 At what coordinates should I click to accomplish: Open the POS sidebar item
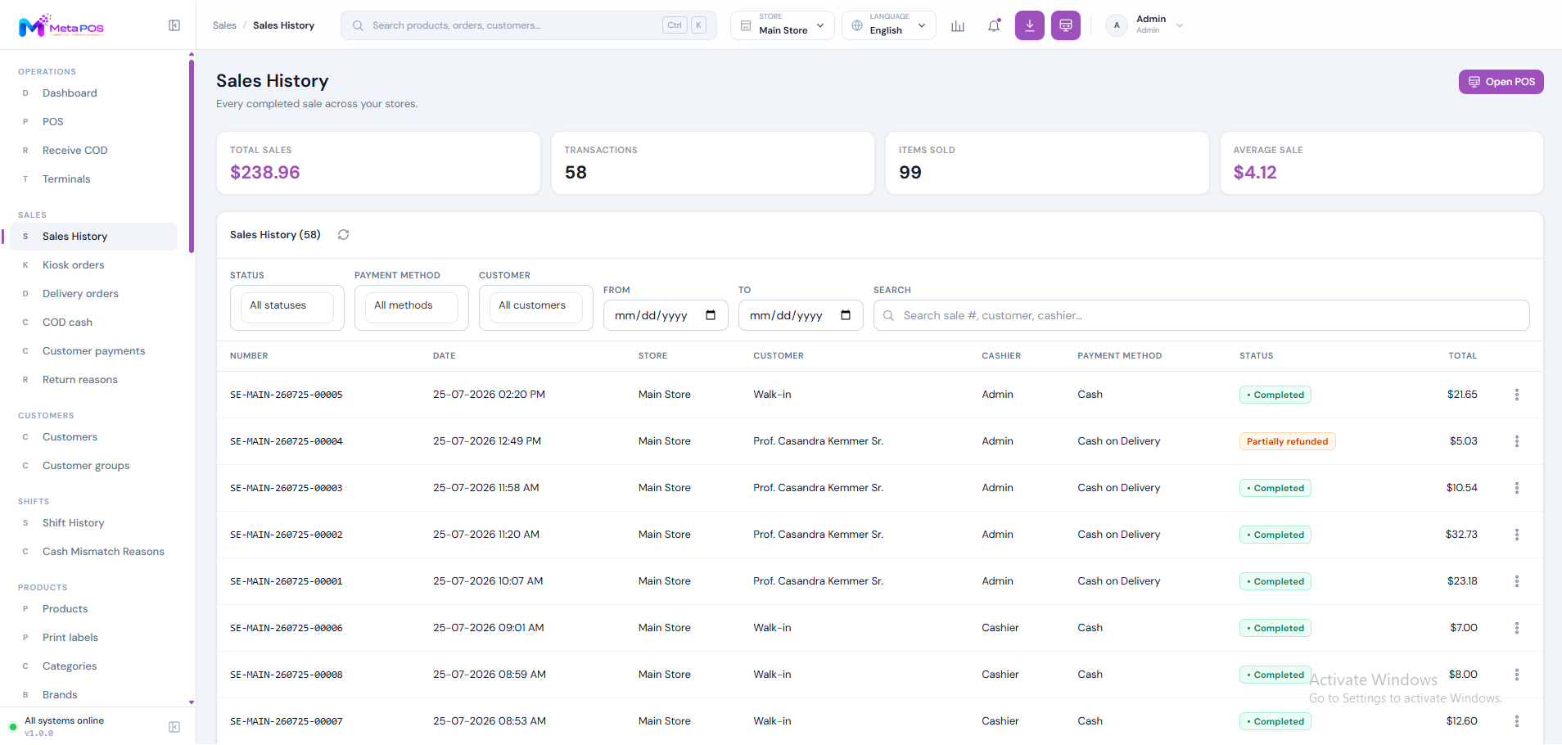[93, 122]
